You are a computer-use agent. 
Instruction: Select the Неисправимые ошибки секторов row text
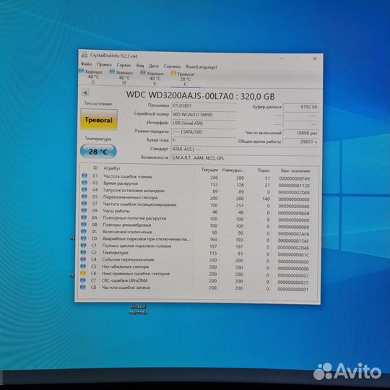pos(136,274)
